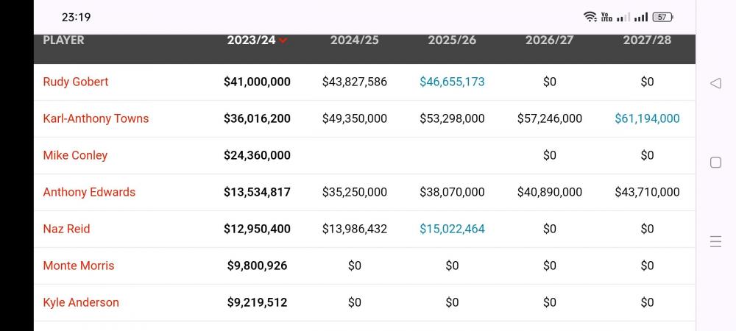The width and height of the screenshot is (736, 331).
Task: Sort table by 2027/28 column header
Action: tap(647, 40)
